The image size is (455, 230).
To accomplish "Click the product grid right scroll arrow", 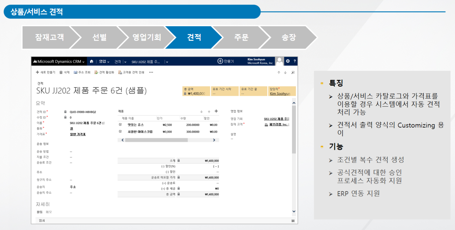I will click(214, 140).
